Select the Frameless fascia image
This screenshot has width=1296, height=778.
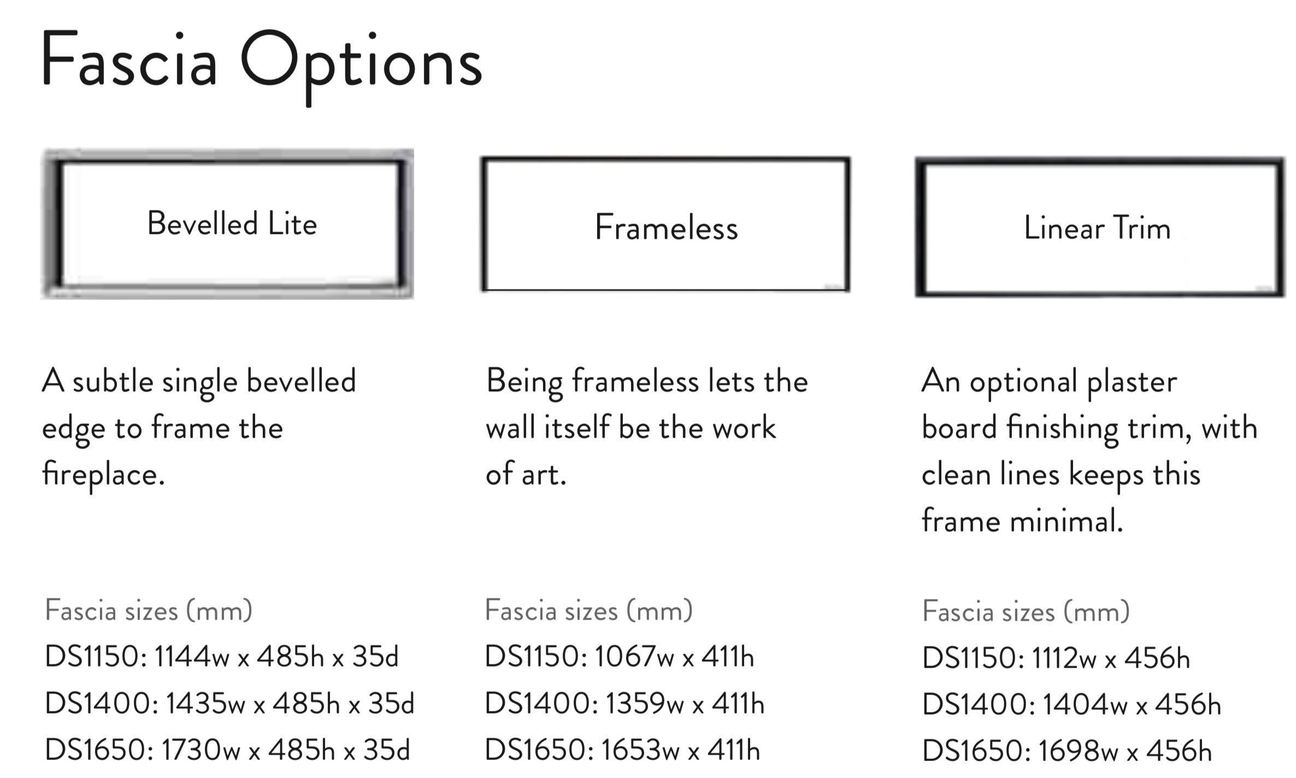[665, 225]
